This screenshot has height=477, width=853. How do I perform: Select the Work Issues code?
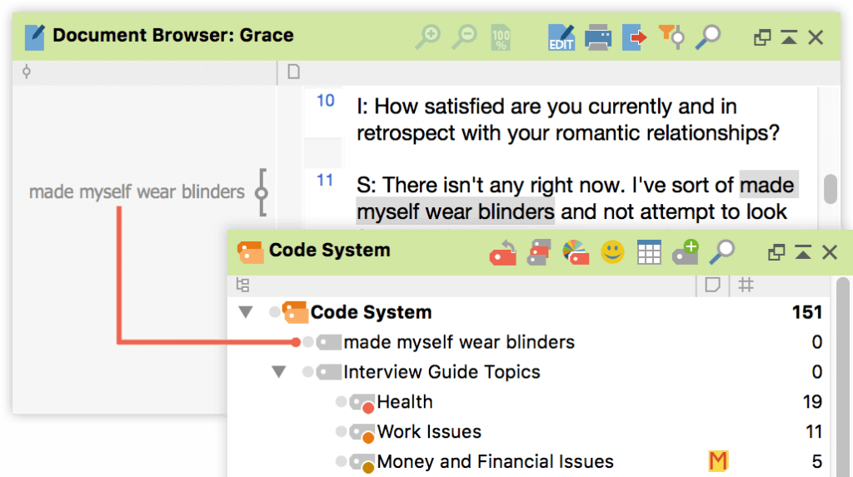tap(429, 432)
